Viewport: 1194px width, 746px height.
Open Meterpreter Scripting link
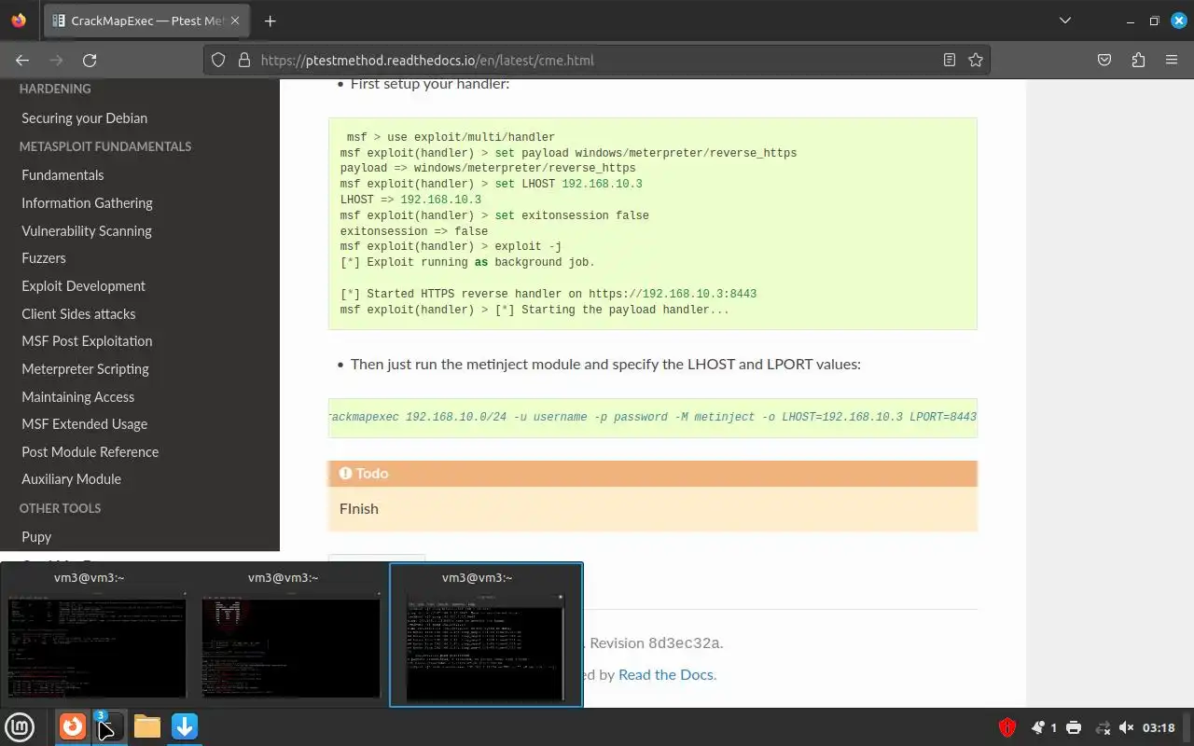[x=85, y=369]
